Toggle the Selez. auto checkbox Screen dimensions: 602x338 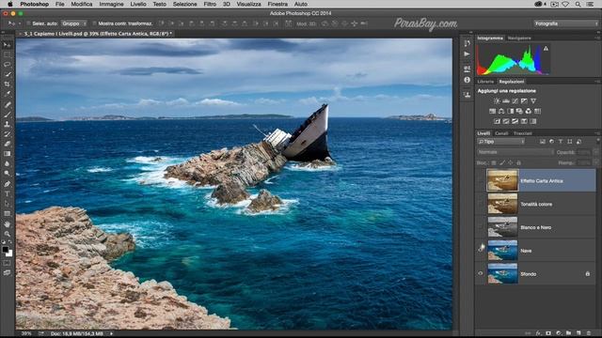[x=28, y=23]
